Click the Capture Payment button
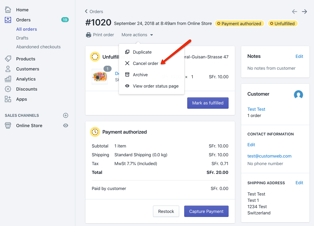 (206, 211)
